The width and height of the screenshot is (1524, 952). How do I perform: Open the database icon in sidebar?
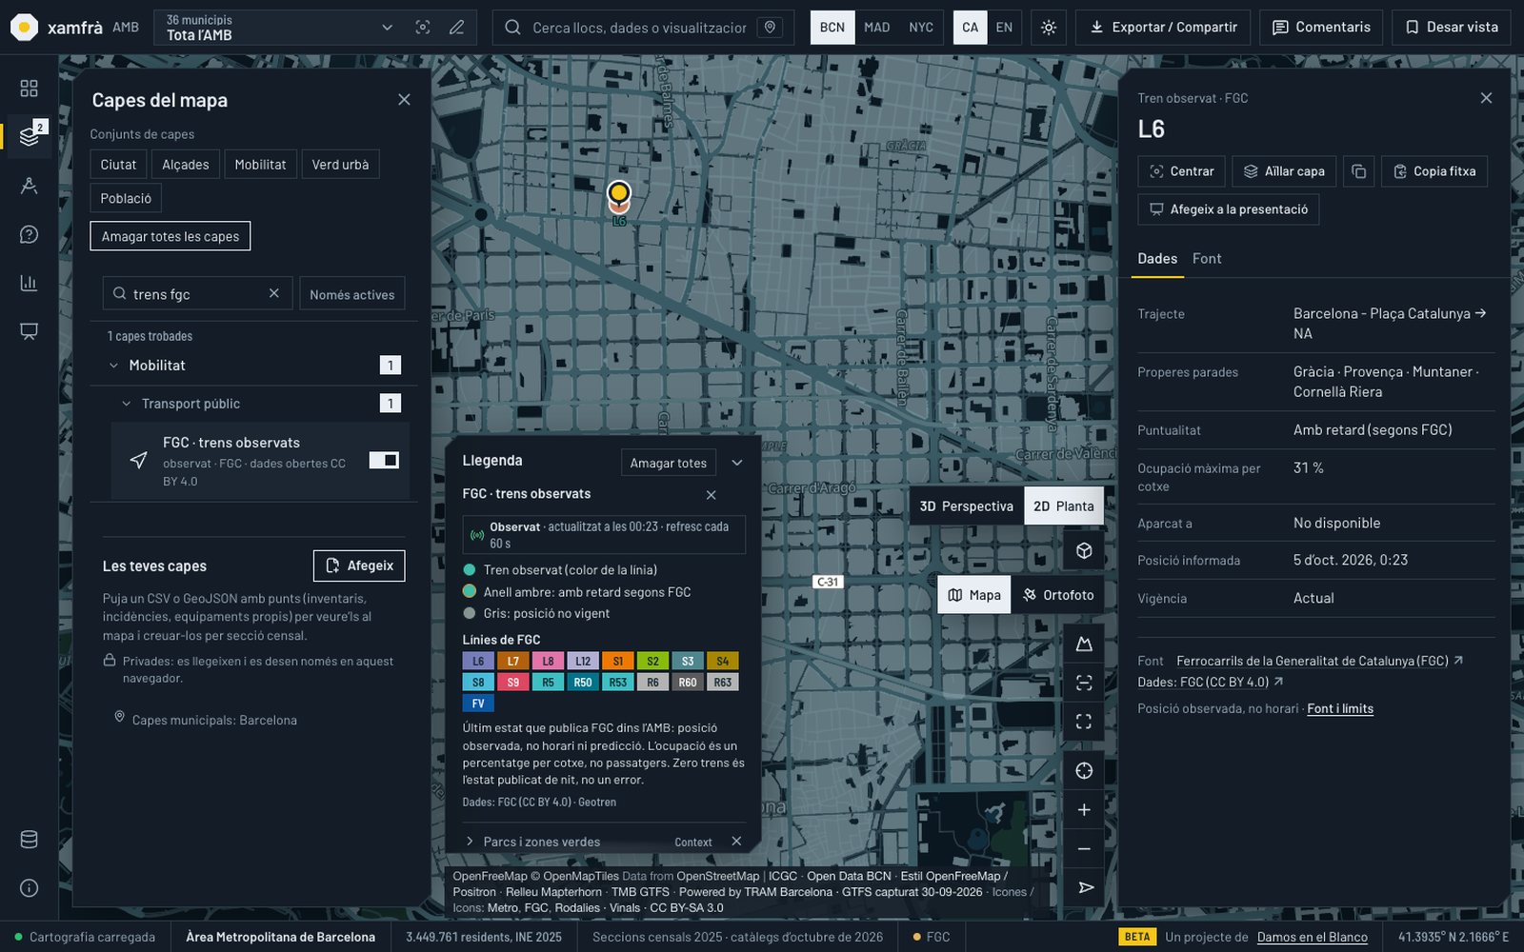pos(29,840)
